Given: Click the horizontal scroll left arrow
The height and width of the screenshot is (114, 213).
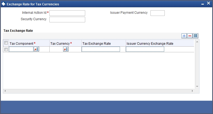Looking at the screenshot, I should pos(5,91).
